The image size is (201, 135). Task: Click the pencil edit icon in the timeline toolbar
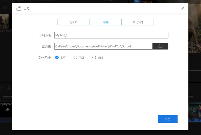click(x=2, y=88)
